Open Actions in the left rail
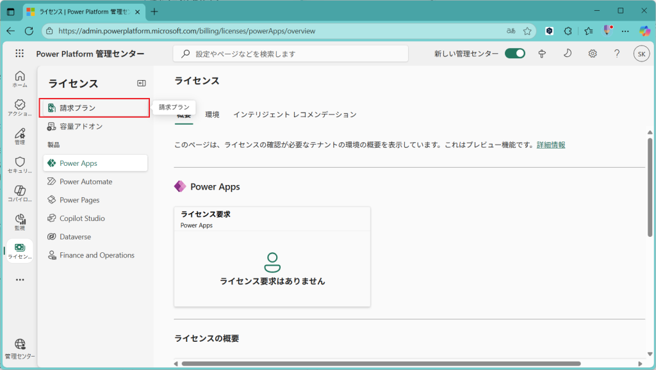 (20, 108)
